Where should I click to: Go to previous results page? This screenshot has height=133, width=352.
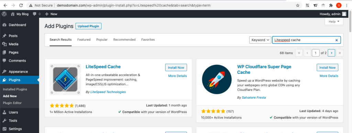(307, 53)
